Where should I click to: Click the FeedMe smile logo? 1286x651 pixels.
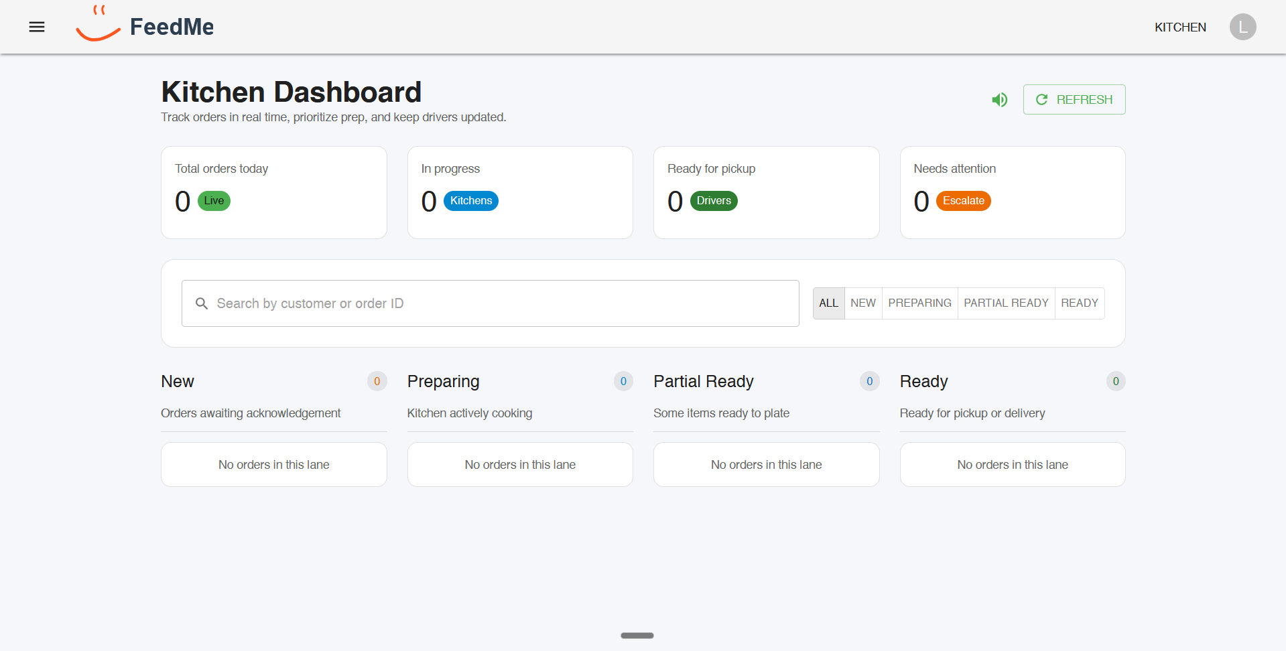(x=98, y=25)
